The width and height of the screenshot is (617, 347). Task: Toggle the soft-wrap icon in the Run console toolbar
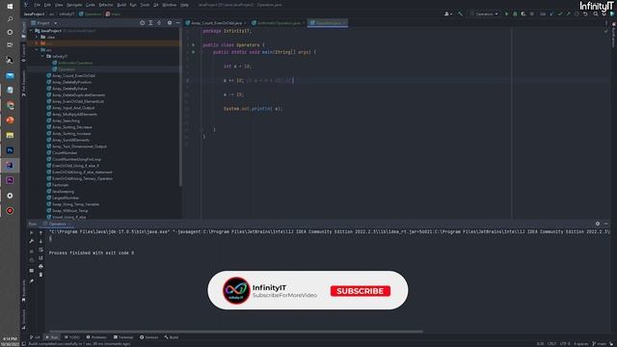[40, 250]
